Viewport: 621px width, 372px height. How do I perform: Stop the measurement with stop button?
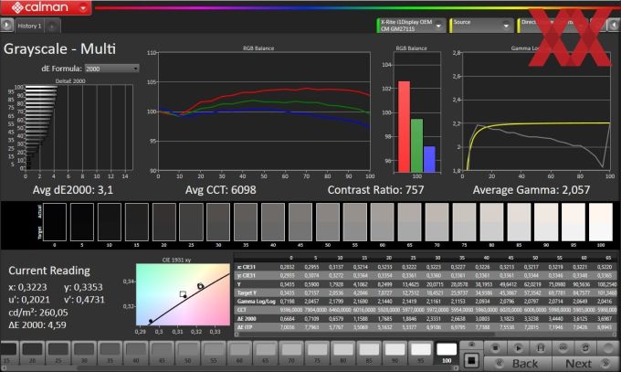496,348
